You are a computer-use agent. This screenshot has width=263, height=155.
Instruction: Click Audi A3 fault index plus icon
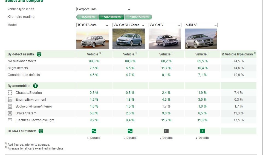[x=202, y=131]
